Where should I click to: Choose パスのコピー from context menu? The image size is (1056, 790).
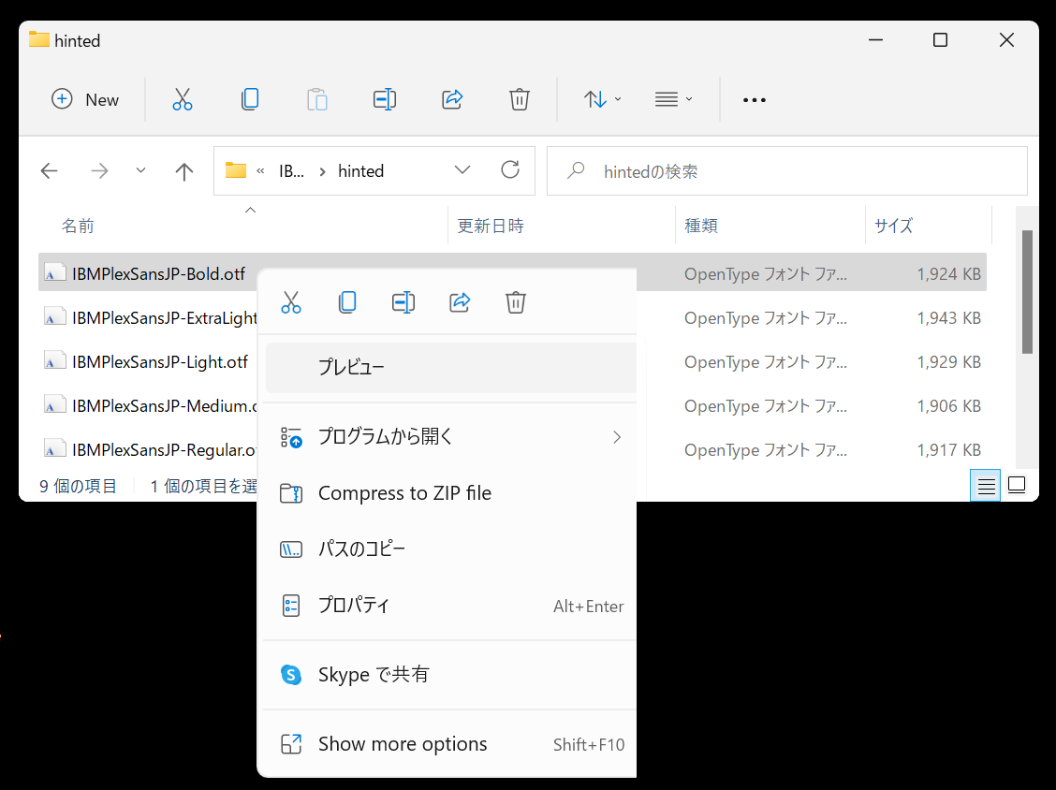point(451,549)
